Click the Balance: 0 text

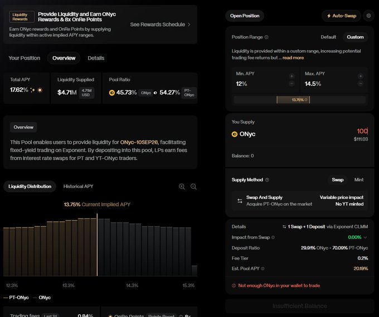click(242, 156)
